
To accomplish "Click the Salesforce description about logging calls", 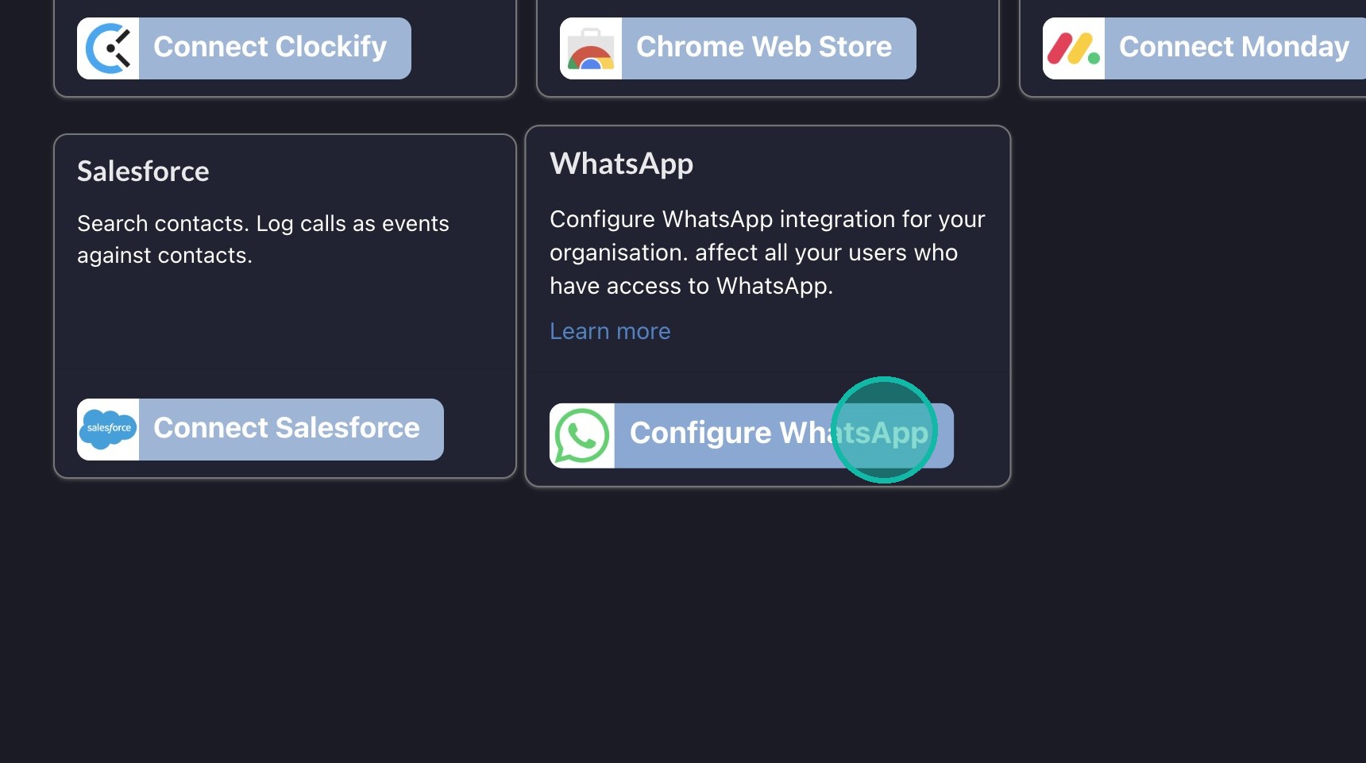I will (262, 239).
